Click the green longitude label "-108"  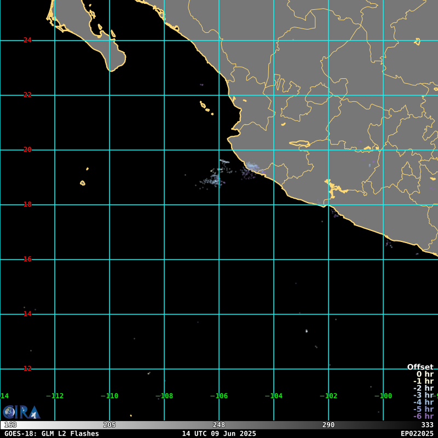click(164, 396)
